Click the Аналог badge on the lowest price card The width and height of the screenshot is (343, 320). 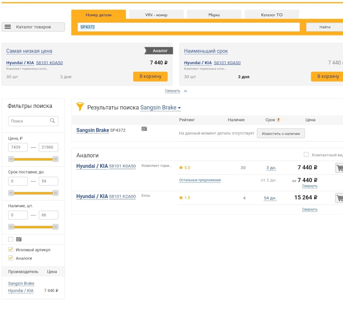(x=159, y=51)
